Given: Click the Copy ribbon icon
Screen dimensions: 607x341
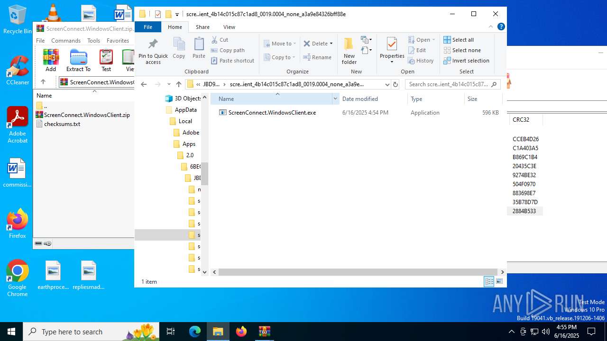Looking at the screenshot, I should click(x=179, y=48).
